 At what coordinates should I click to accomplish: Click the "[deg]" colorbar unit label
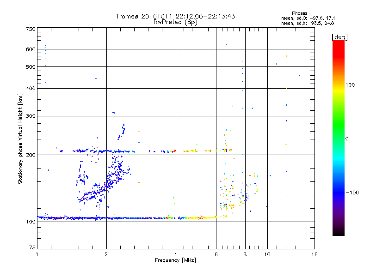click(339, 37)
